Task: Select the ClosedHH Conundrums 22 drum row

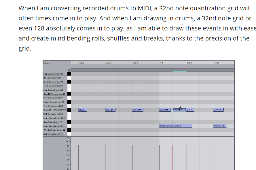Action: click(55, 110)
